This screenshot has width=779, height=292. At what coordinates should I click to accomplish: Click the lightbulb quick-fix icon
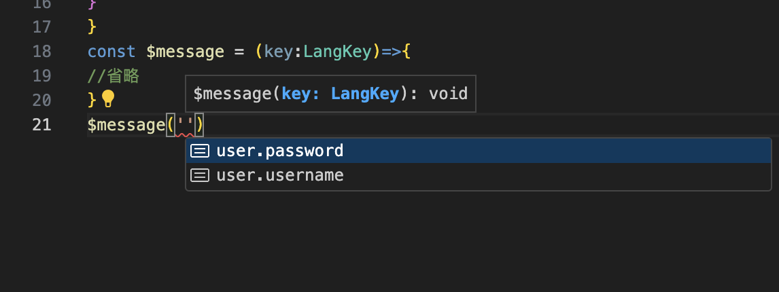coord(108,99)
